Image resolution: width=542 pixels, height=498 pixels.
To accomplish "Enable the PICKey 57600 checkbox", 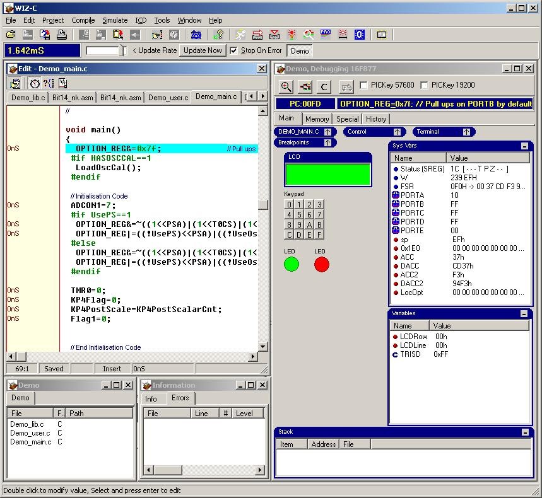I will [363, 86].
